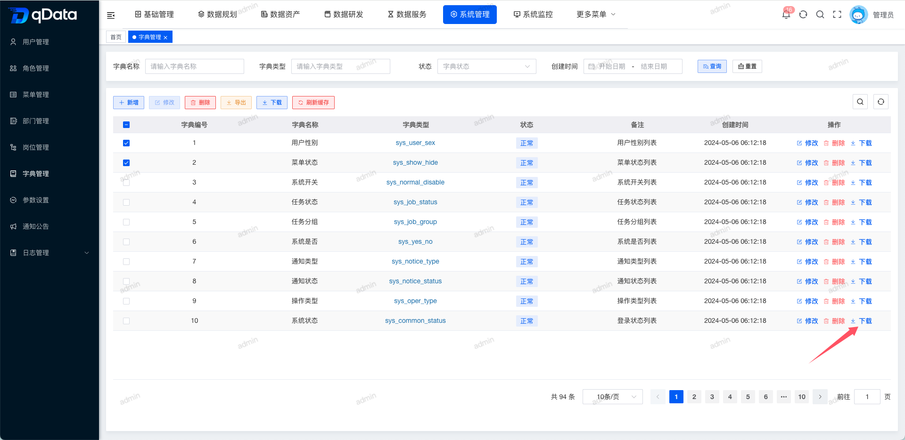
Task: Close the 字典管理 tab
Action: pyautogui.click(x=165, y=38)
